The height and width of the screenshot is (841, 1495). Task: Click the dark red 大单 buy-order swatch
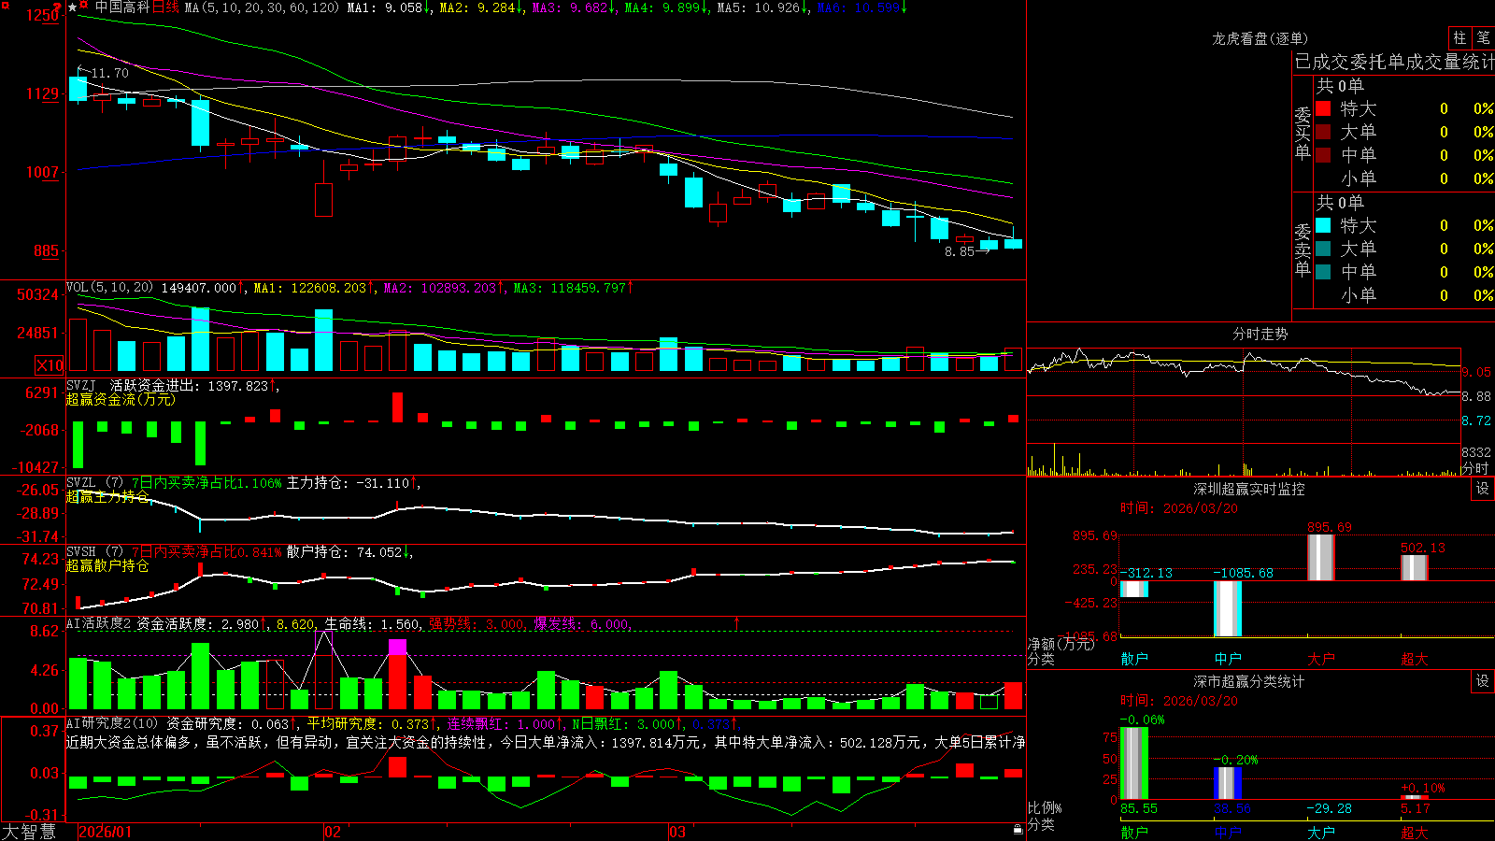coord(1323,132)
